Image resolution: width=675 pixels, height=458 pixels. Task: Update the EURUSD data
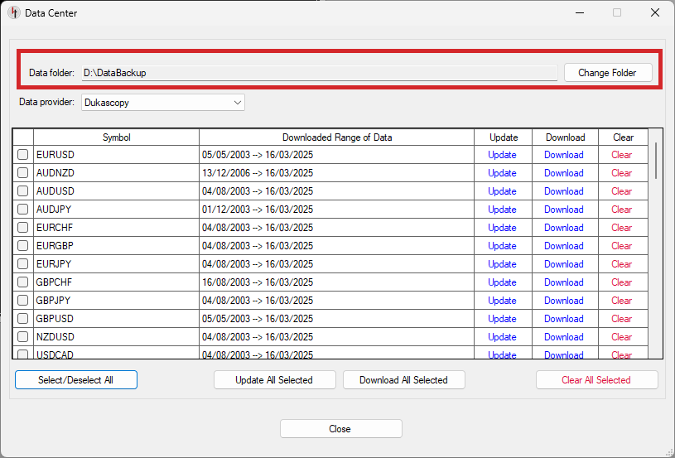(502, 155)
